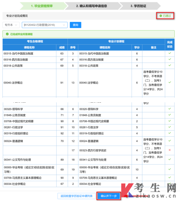Click the 查询 search button

75,25
